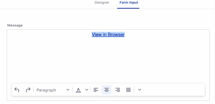Undo the last edit

(x=17, y=90)
